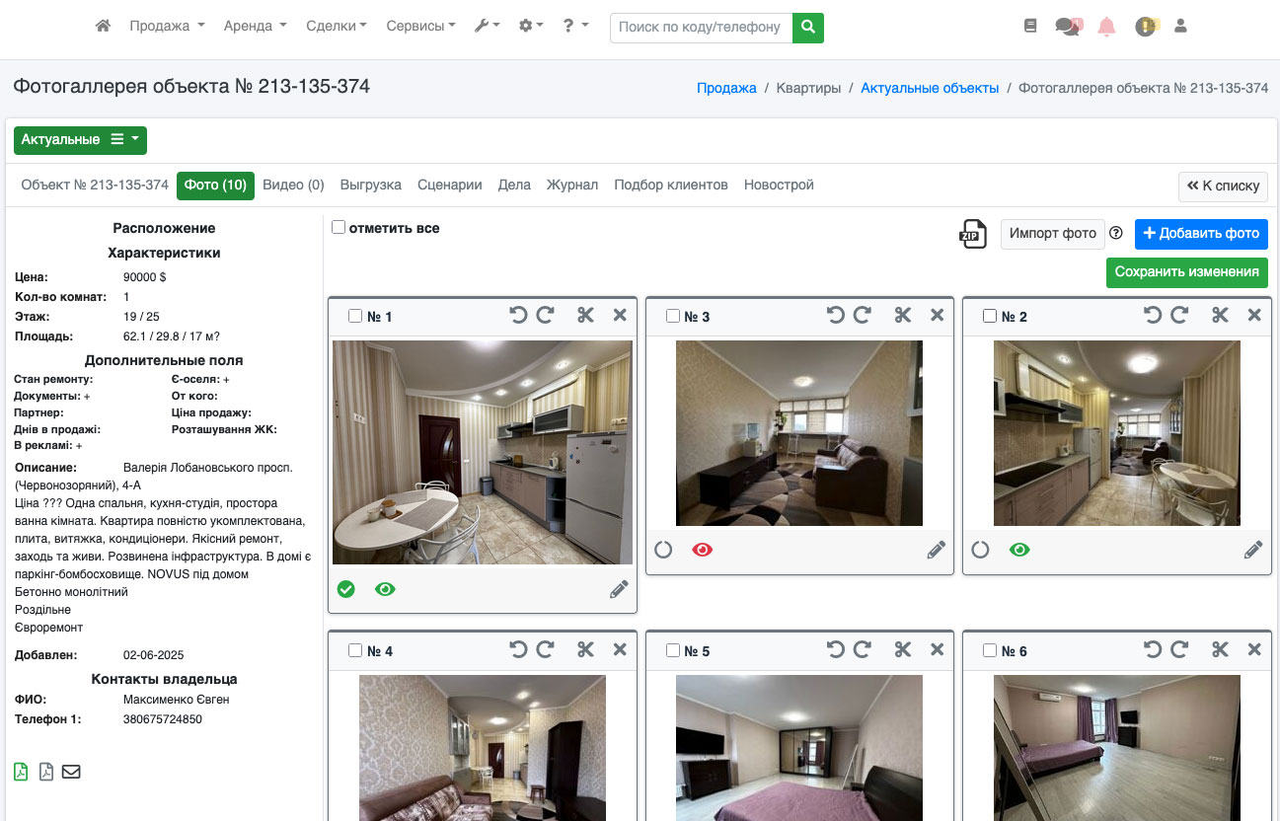This screenshot has height=821, width=1280.
Task: Select the checkbox for photo № 2
Action: pos(990,316)
